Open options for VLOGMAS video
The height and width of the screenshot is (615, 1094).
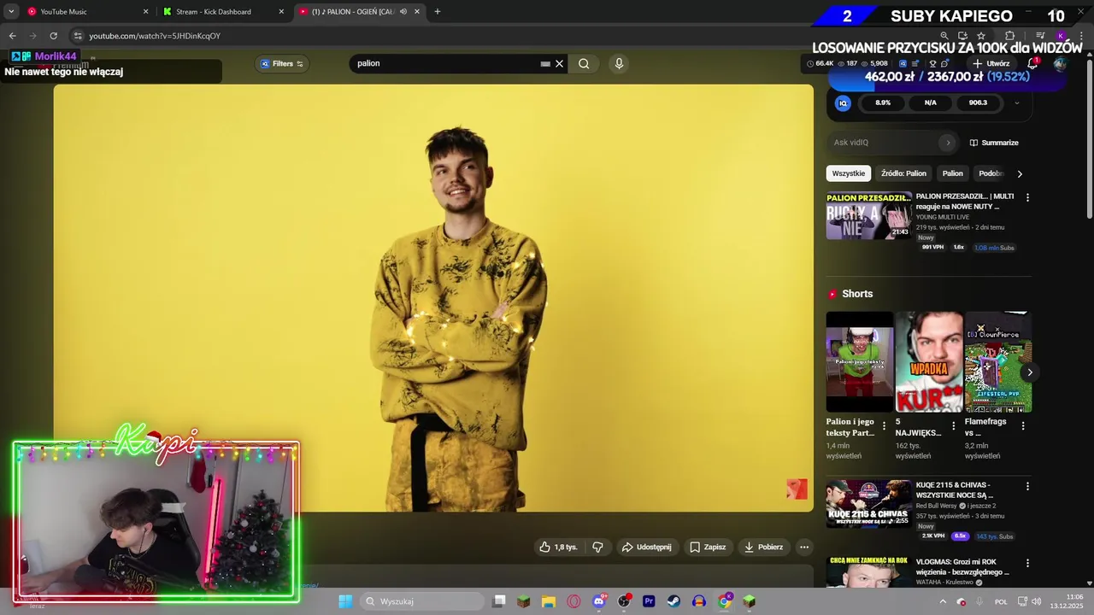[1027, 563]
